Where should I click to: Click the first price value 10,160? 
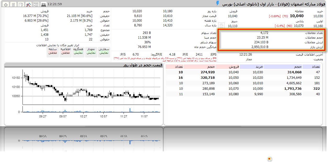click(x=318, y=26)
